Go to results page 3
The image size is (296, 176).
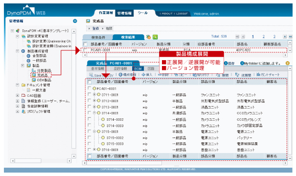[x=274, y=37]
